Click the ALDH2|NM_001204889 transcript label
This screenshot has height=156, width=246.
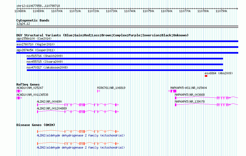click(52, 108)
